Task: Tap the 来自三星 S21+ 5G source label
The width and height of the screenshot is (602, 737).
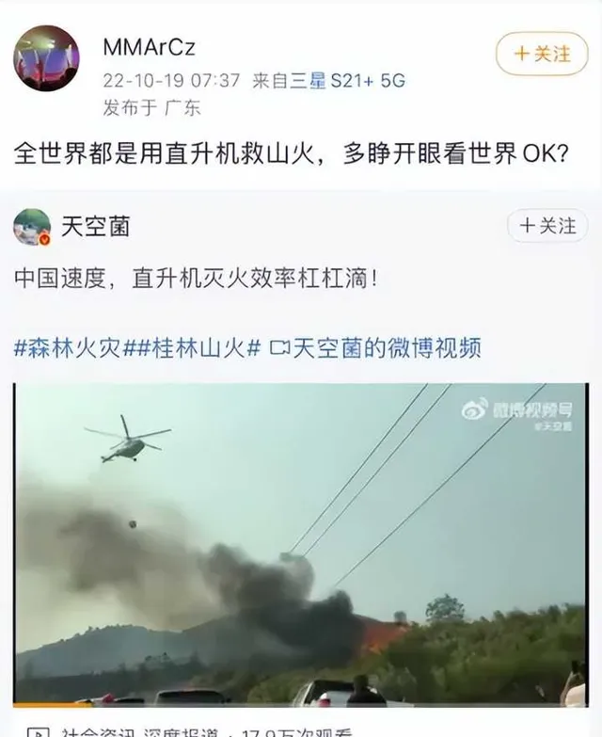Action: (x=328, y=80)
